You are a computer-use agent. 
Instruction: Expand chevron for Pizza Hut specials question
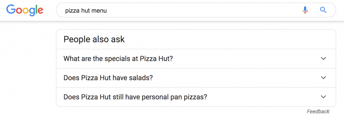click(x=323, y=58)
